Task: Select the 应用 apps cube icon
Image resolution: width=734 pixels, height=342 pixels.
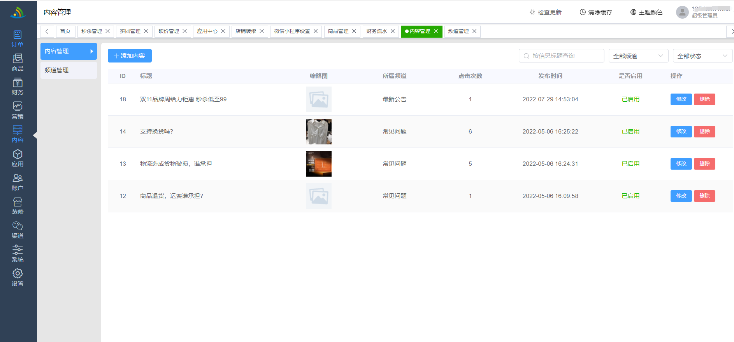Action: click(x=18, y=158)
